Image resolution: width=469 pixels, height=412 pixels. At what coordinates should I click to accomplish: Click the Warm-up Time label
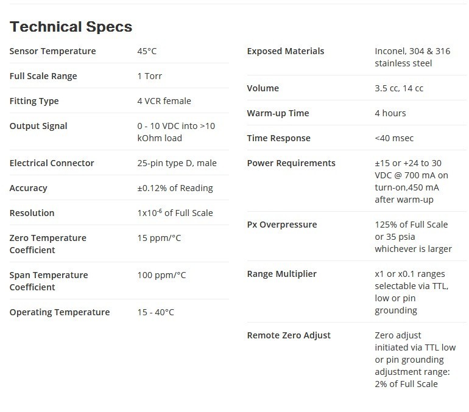click(278, 113)
